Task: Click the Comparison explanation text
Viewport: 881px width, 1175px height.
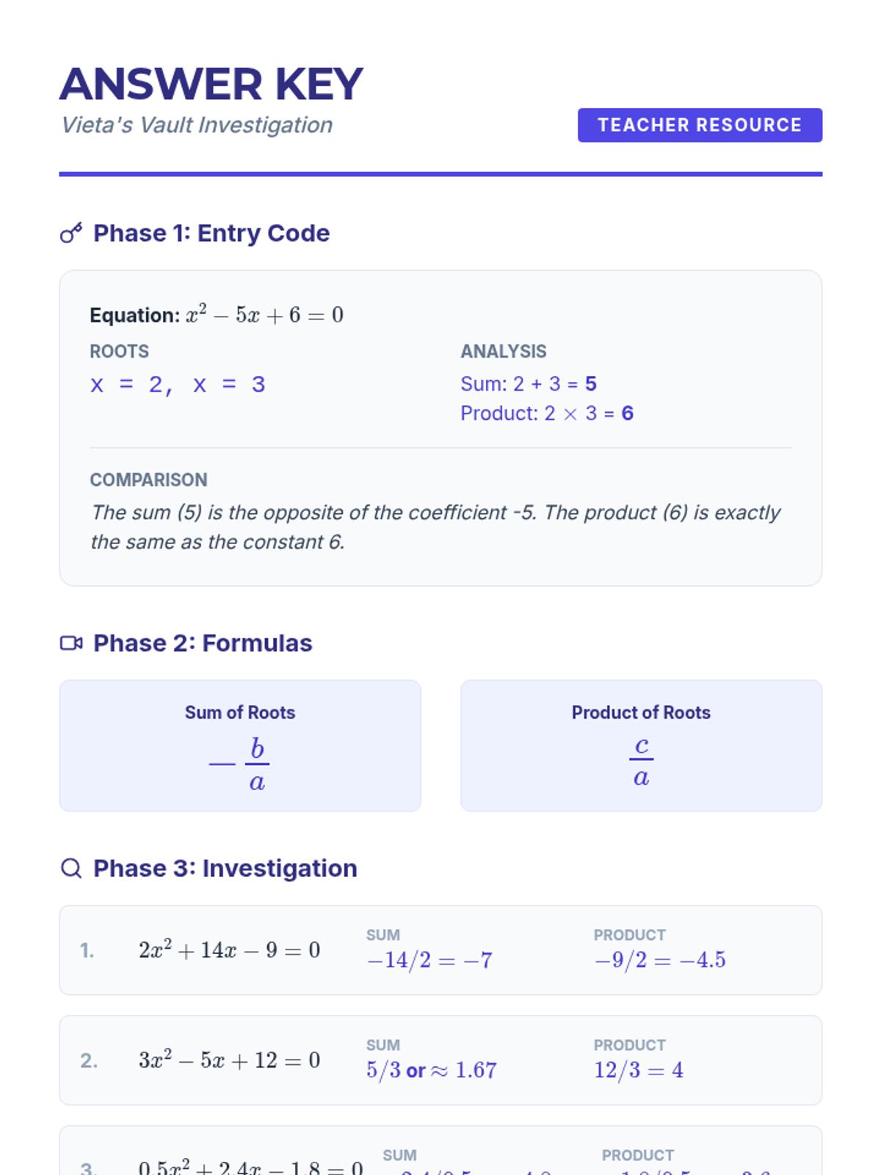Action: [435, 527]
